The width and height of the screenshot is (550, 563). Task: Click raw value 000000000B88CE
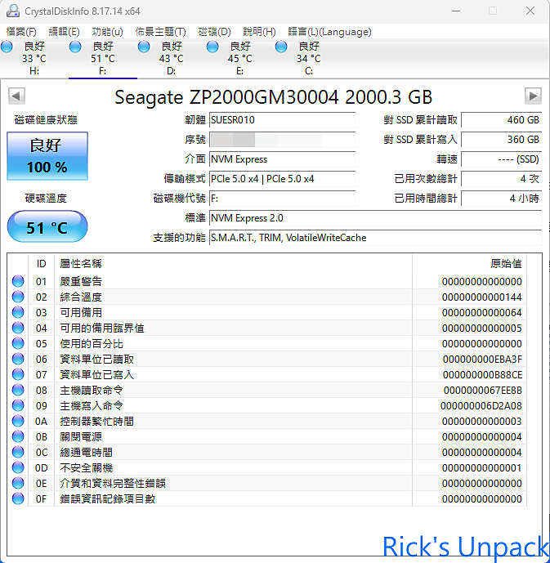pos(482,375)
